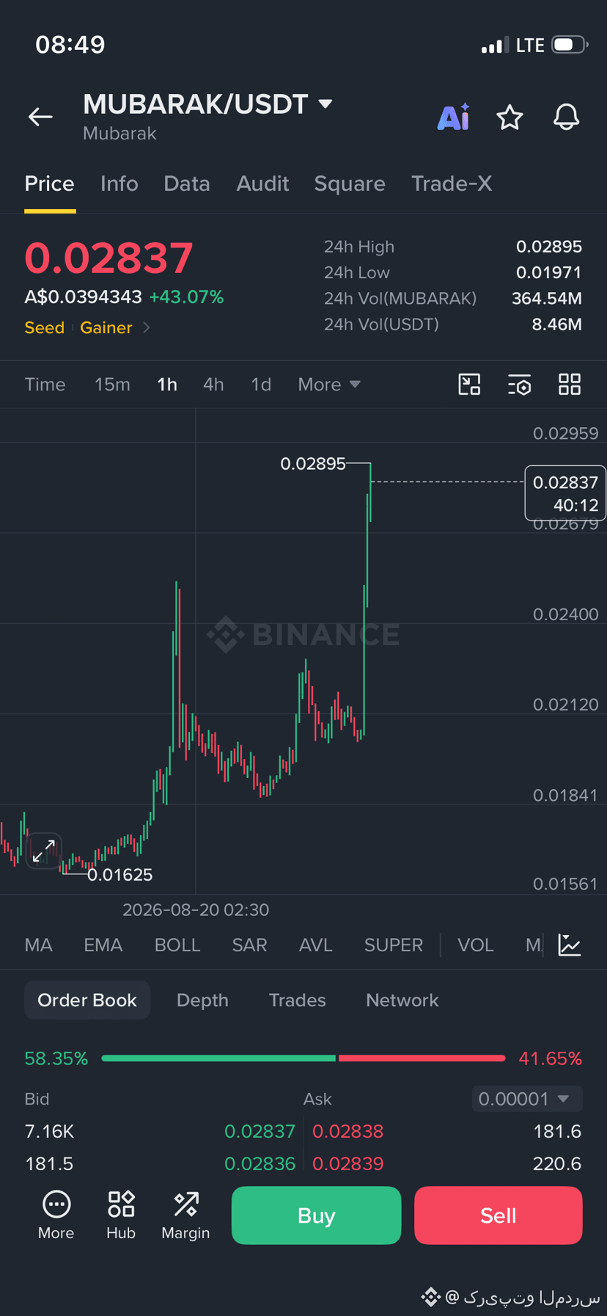Open the Square tab

point(350,183)
